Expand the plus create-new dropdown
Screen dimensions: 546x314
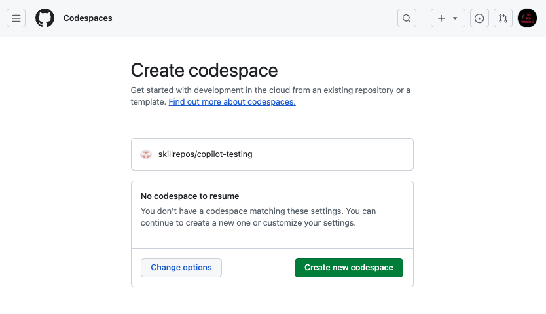point(448,18)
